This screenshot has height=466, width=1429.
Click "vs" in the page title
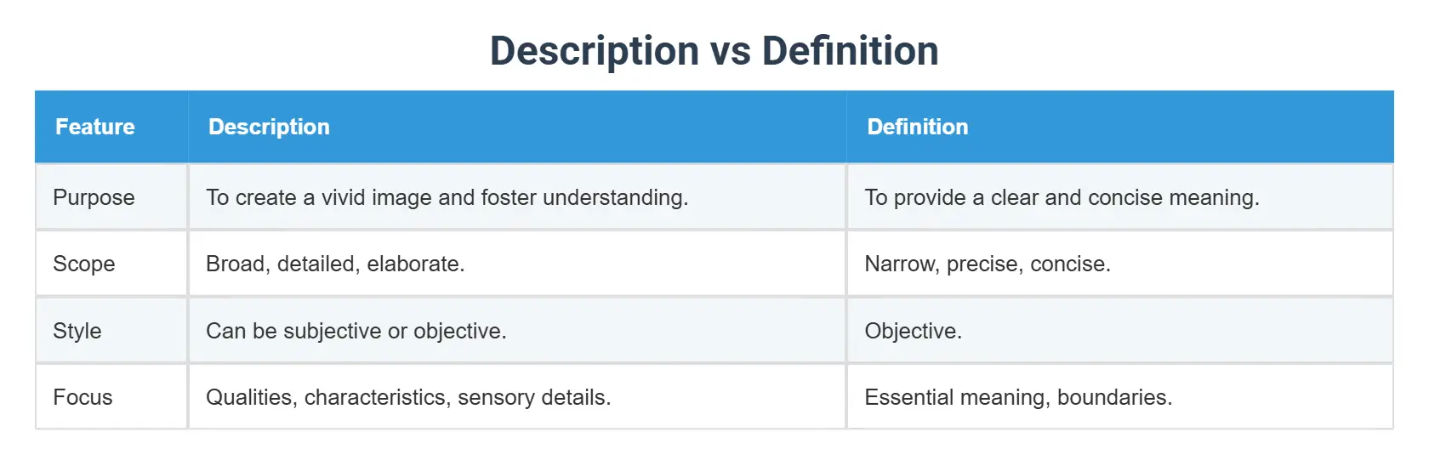(731, 51)
